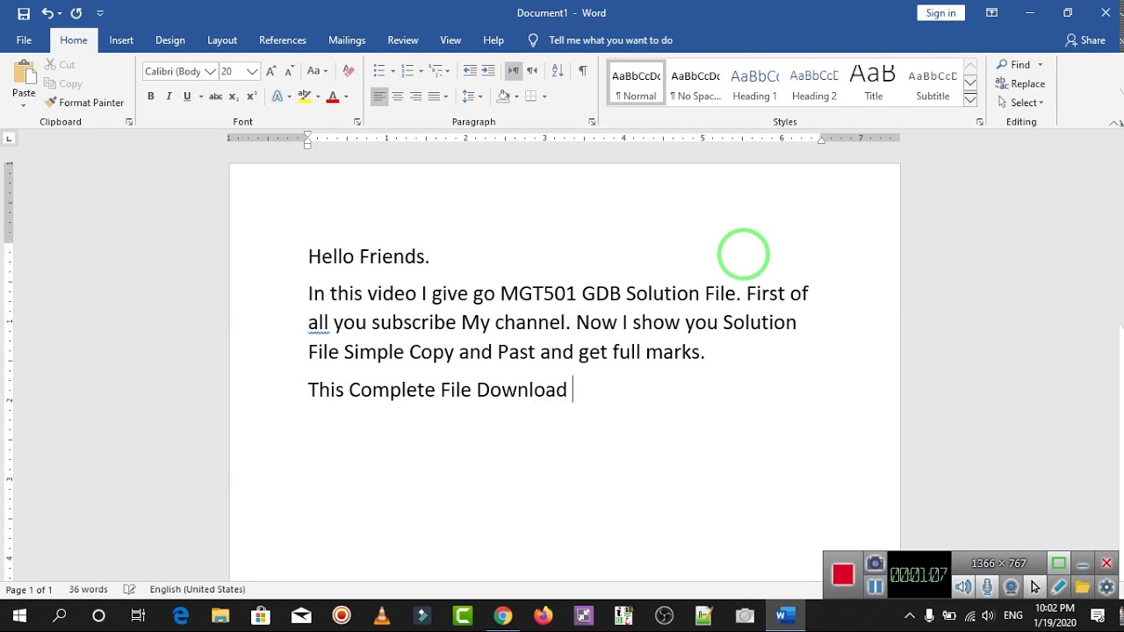The height and width of the screenshot is (632, 1124).
Task: Apply red font color
Action: tap(333, 97)
